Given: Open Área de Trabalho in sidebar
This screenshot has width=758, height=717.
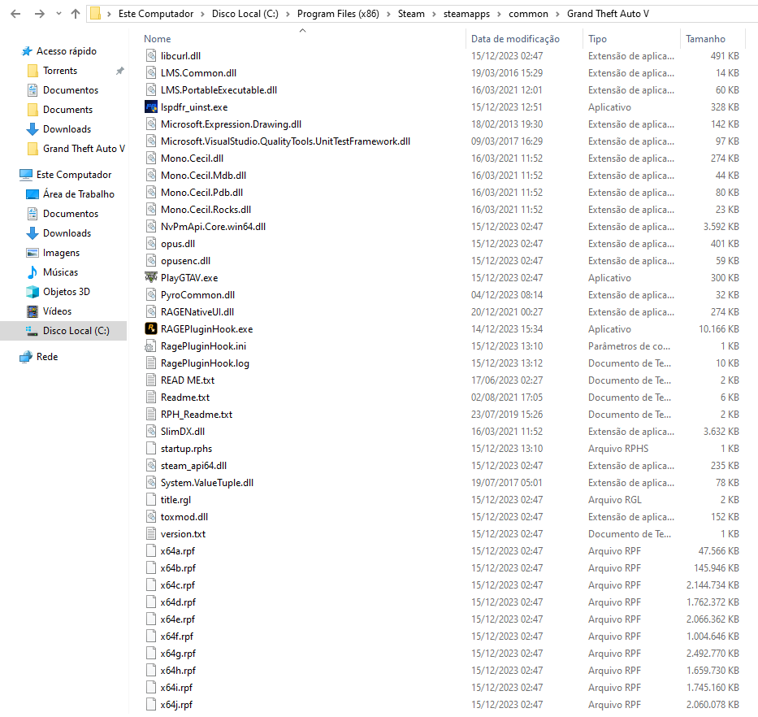Looking at the screenshot, I should 78,194.
